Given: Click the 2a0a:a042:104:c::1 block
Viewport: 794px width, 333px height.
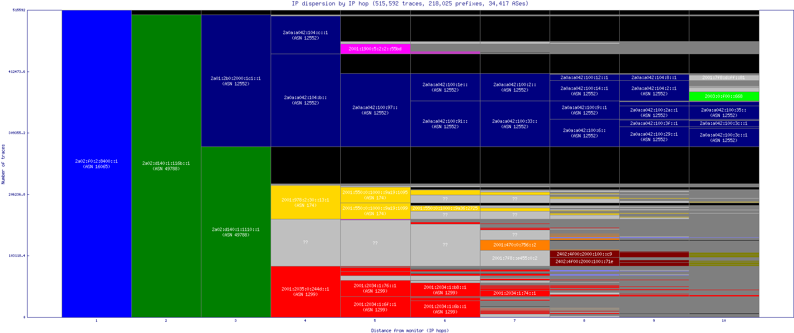Looking at the screenshot, I should (x=306, y=35).
